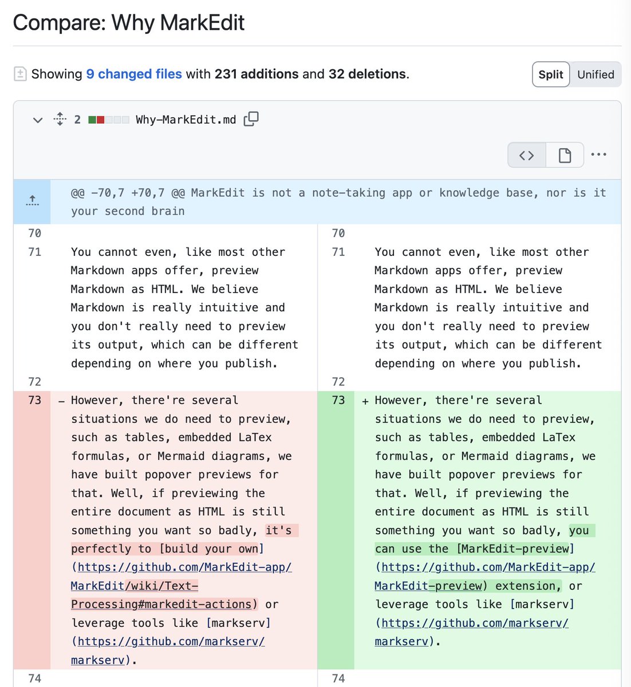Select added line number 73
Screen dimensions: 631x687
click(338, 400)
